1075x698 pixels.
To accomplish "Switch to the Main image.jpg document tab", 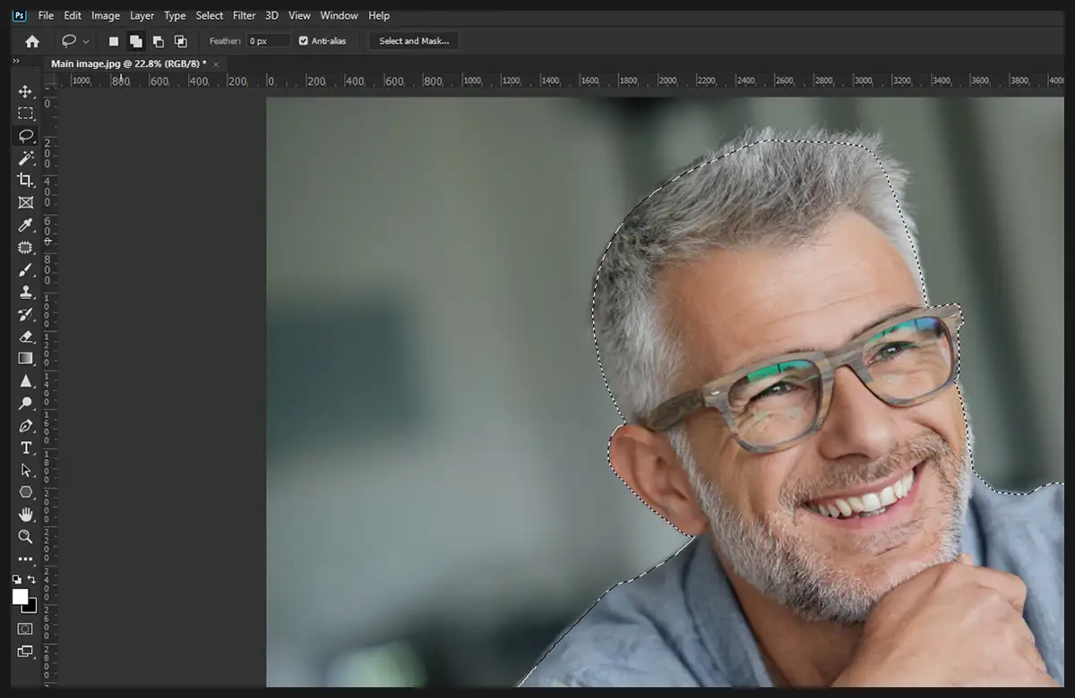I will point(128,64).
